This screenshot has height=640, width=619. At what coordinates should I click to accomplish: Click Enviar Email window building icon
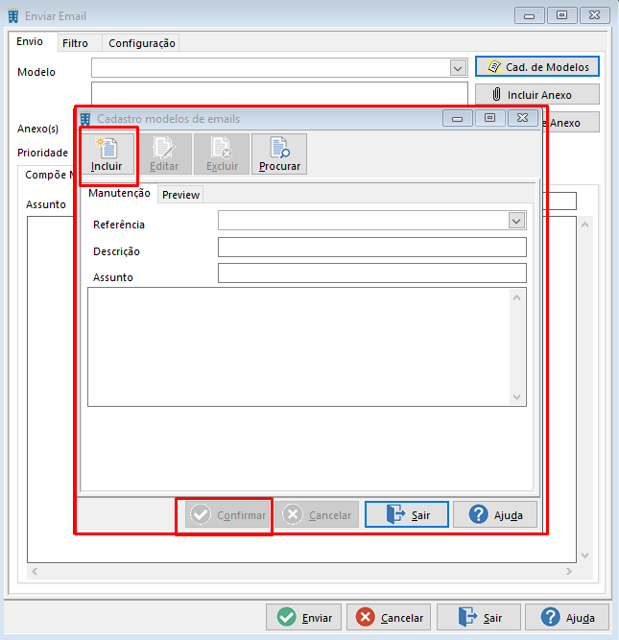pos(13,16)
